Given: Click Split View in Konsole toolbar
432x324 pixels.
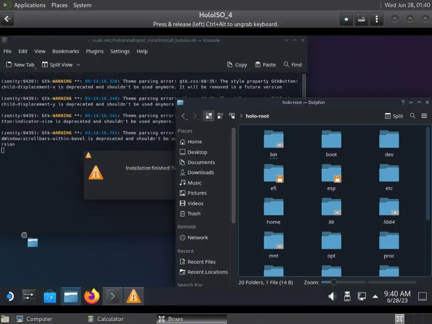Looking at the screenshot, I should click(57, 65).
